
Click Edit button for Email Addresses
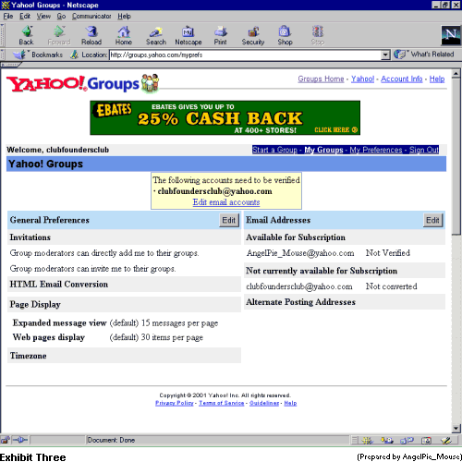tap(432, 220)
